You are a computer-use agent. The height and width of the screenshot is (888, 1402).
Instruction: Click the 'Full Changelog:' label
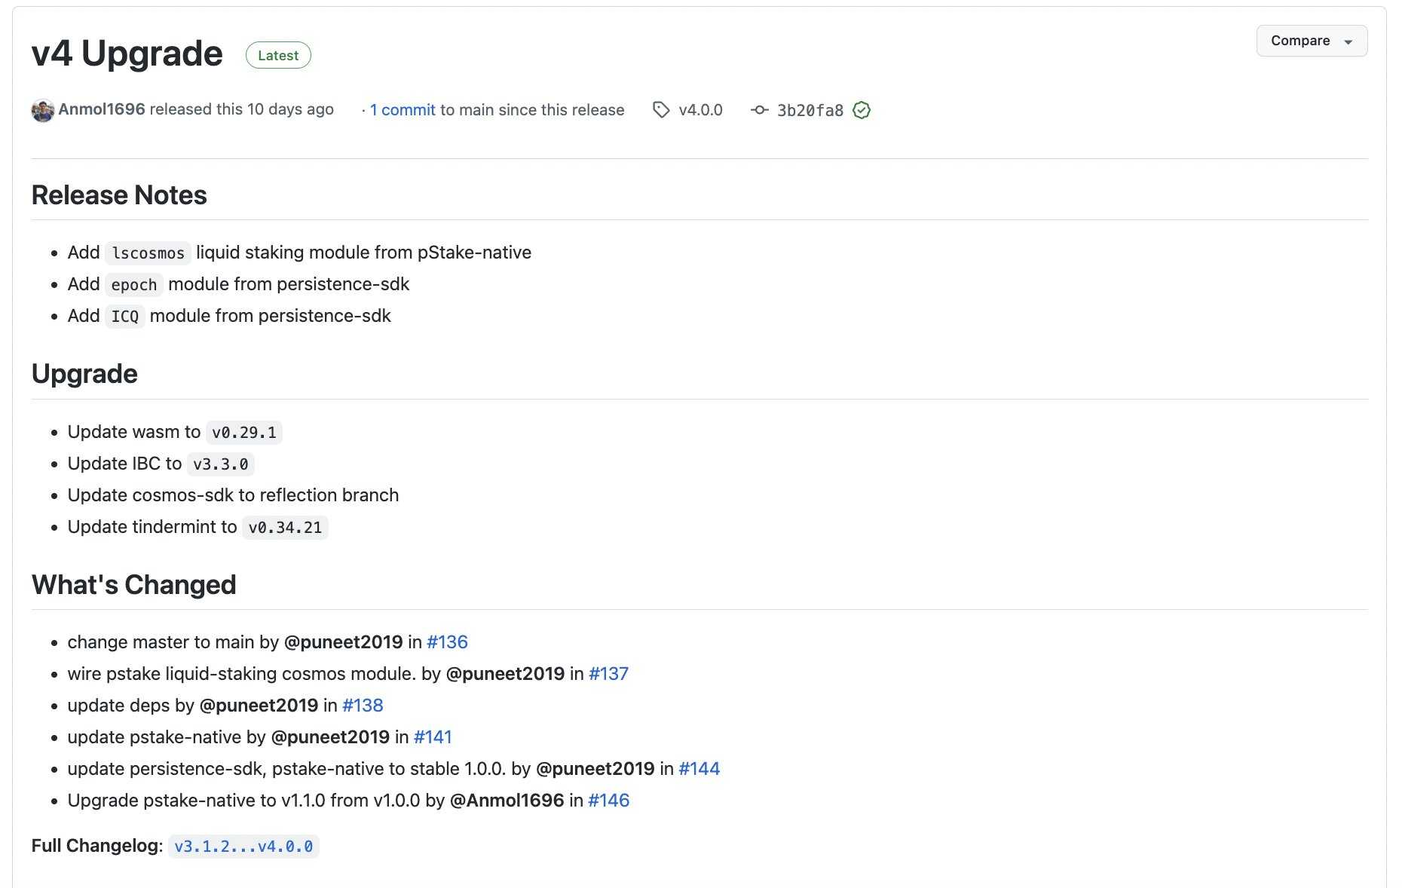[97, 846]
